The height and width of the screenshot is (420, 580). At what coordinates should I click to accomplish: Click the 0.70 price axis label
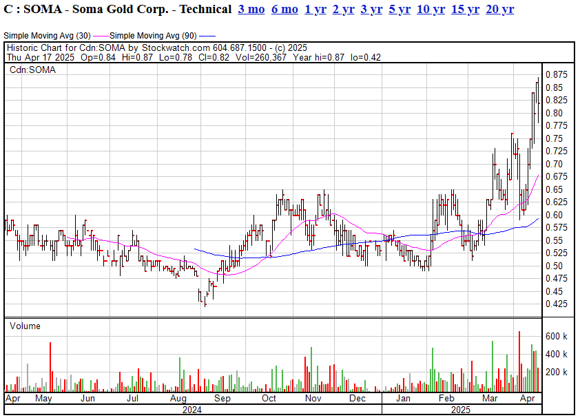[554, 164]
